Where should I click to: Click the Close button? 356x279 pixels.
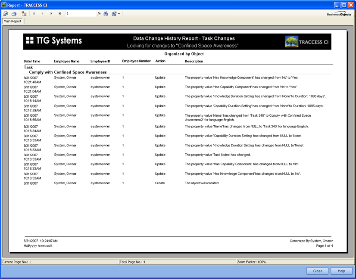(x=317, y=271)
